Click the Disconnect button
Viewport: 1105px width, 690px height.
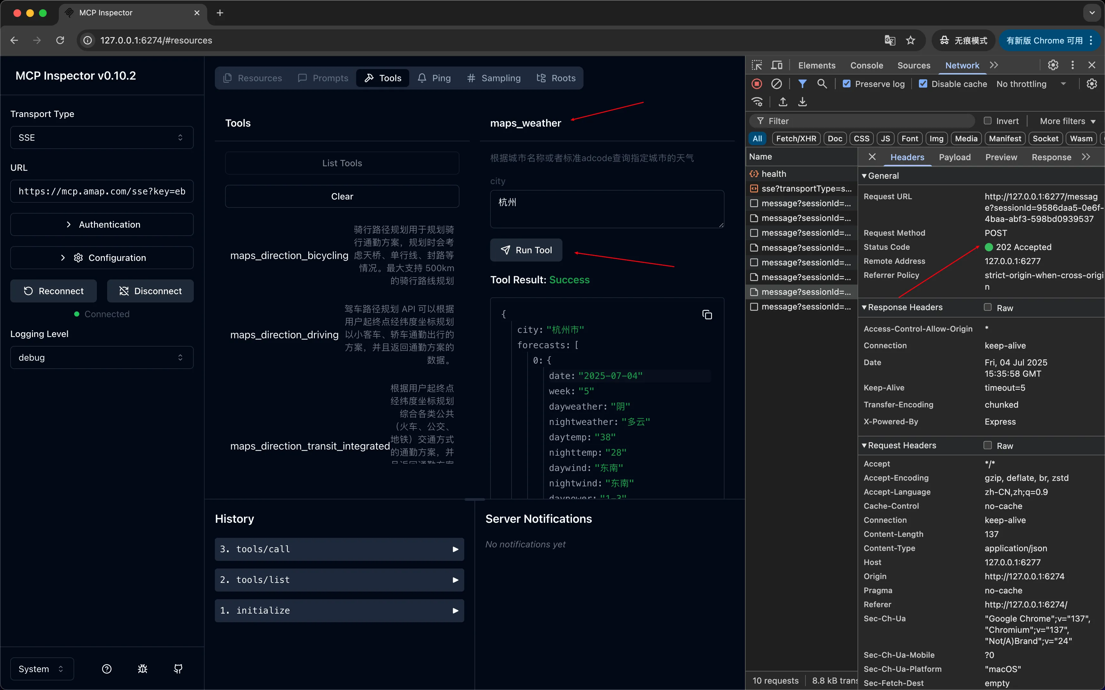(150, 291)
